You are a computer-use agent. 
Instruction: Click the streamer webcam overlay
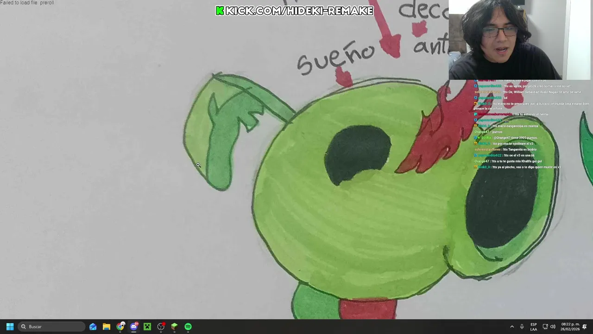pos(519,40)
